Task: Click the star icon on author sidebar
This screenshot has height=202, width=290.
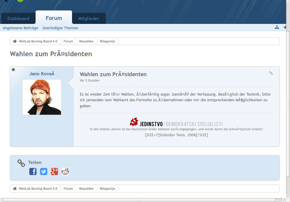Action: (x=13, y=70)
